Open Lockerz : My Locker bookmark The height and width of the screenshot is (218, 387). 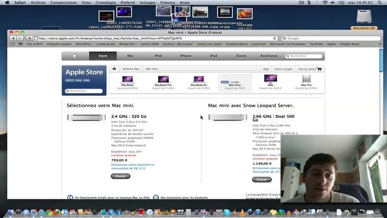177,44
